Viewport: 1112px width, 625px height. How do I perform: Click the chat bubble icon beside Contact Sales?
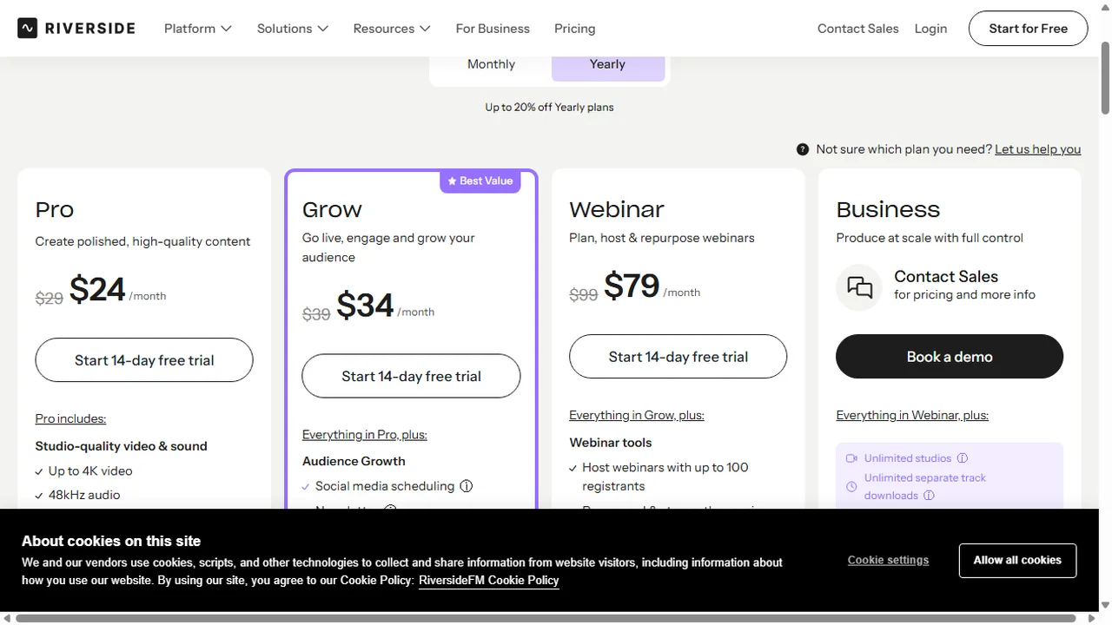pyautogui.click(x=859, y=287)
